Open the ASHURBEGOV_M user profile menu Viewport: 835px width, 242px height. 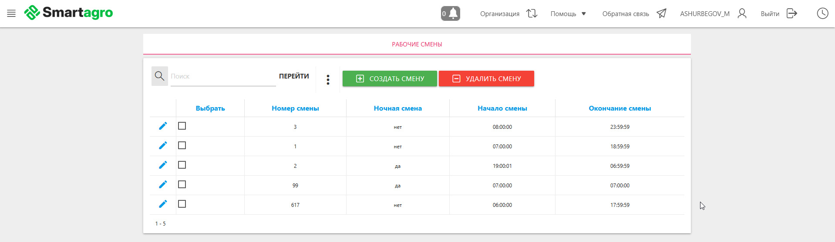coord(713,14)
